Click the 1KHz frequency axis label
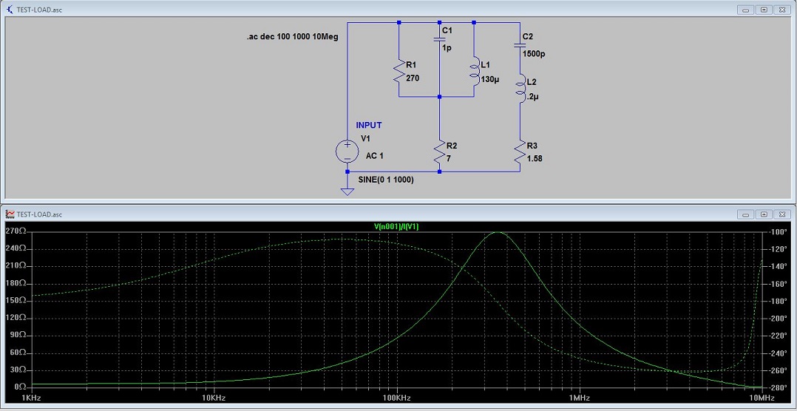The height and width of the screenshot is (411, 797). [30, 397]
